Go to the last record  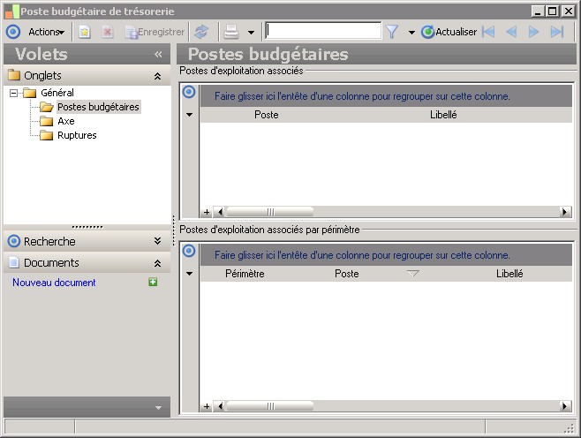point(557,32)
